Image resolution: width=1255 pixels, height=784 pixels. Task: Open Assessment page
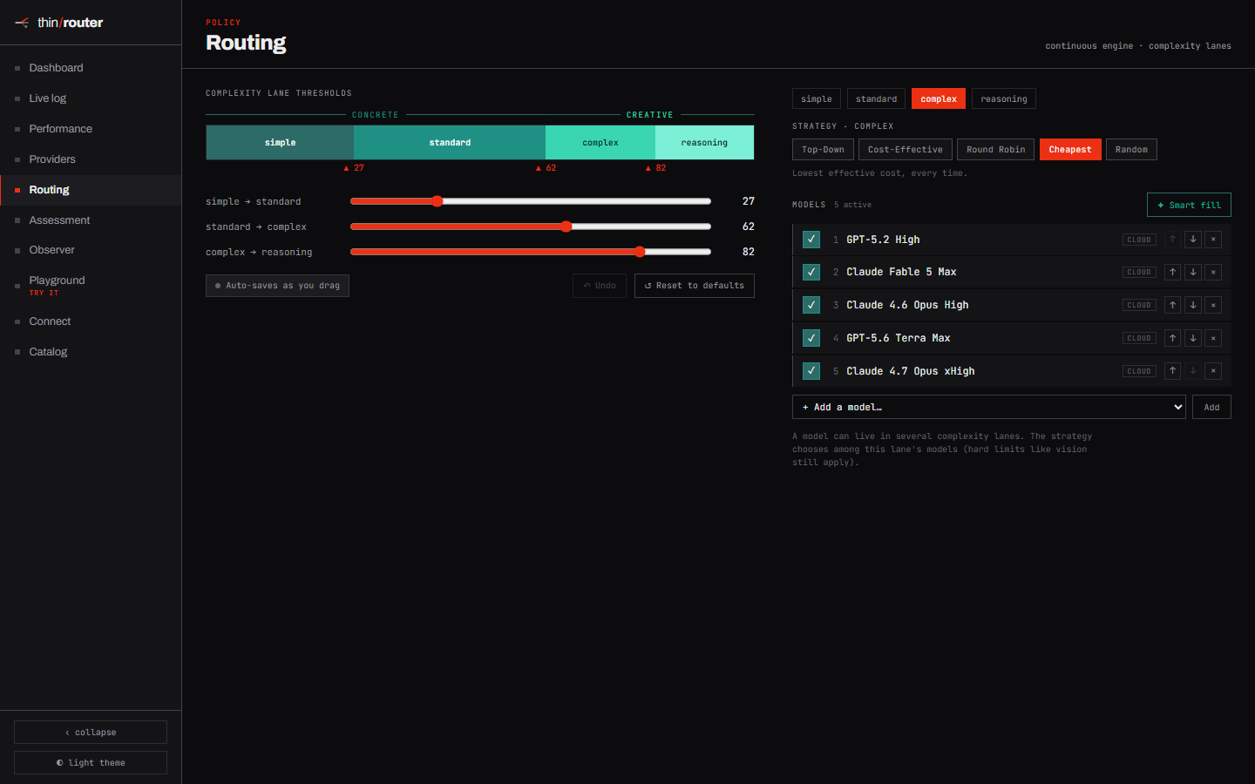click(91, 220)
